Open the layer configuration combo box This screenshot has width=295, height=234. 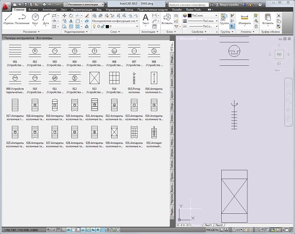pyautogui.click(x=113, y=21)
